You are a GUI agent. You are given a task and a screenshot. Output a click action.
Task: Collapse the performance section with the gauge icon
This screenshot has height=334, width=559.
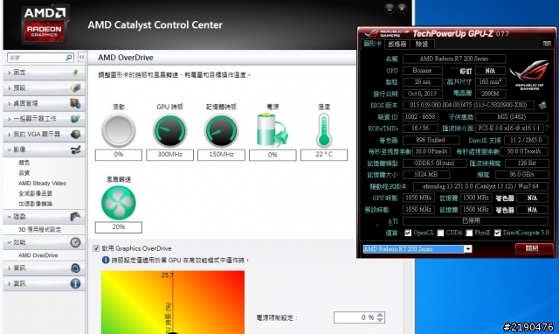45,242
